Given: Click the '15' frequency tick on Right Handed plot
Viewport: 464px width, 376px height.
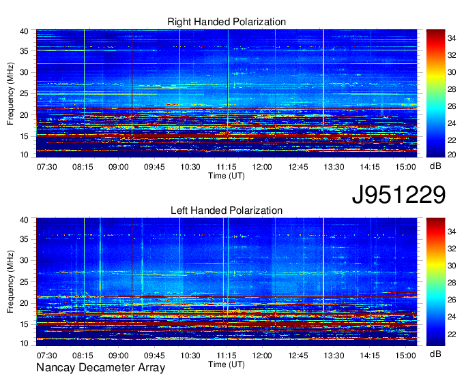Looking at the screenshot, I should 24,136.
